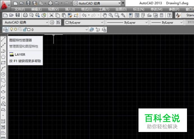The width and height of the screenshot is (194, 139).
Task: Open the 标注(N) menu
Action: (x=138, y=9)
